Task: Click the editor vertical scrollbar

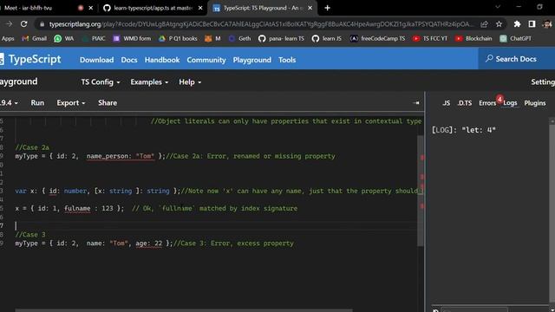Action: tap(421, 191)
